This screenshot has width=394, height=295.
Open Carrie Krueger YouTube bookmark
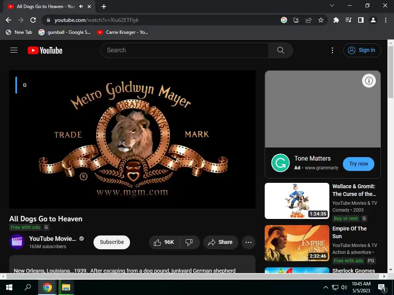tap(123, 32)
